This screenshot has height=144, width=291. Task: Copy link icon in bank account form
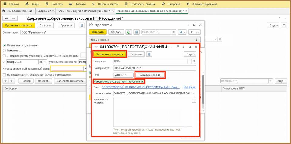tap(177, 47)
